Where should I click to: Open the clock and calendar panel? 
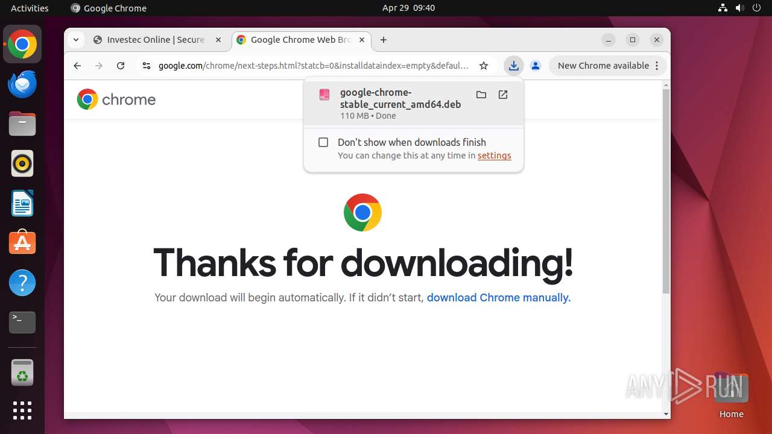point(408,8)
